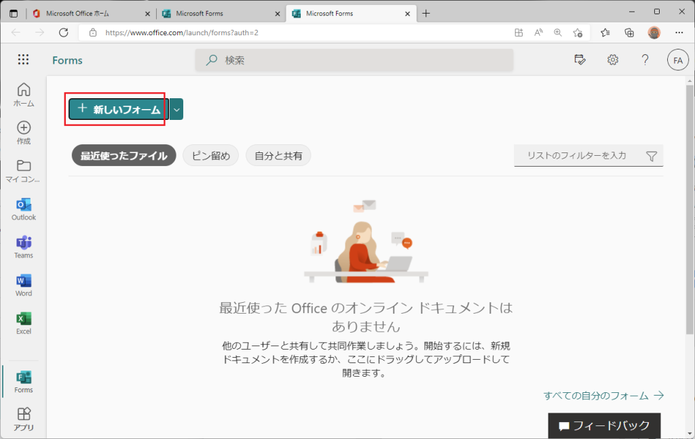
Task: Click the 新しいフォーム button
Action: pos(119,109)
